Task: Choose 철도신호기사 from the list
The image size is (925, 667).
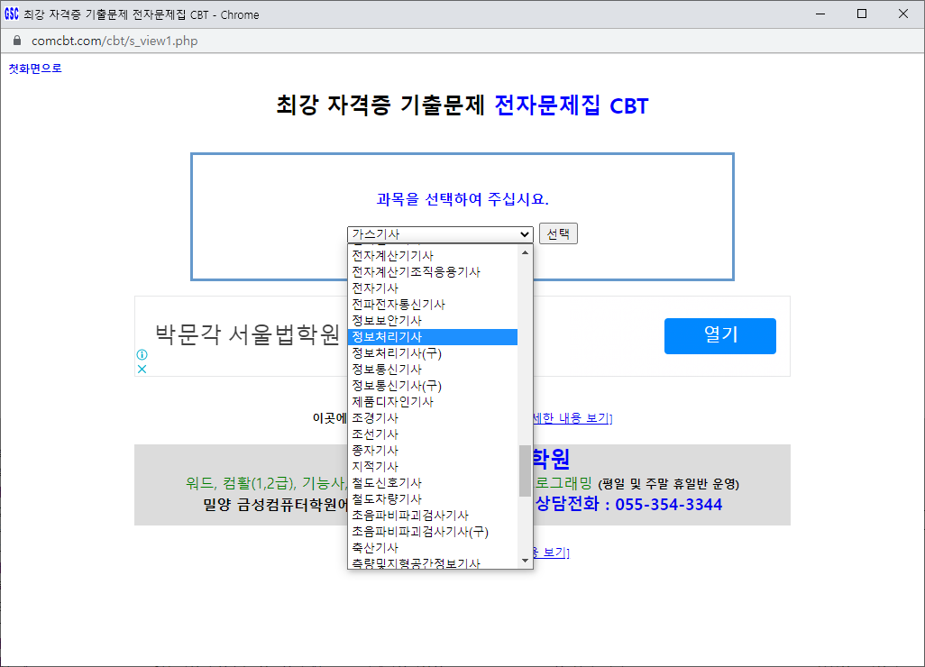Action: pos(387,483)
